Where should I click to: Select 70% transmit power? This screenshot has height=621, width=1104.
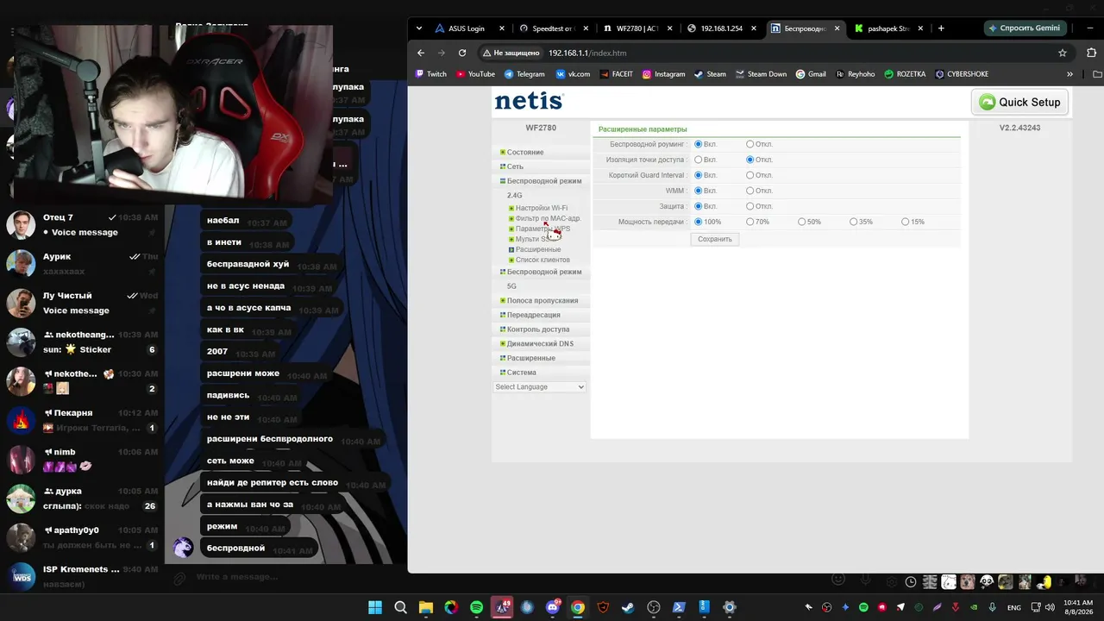(750, 222)
